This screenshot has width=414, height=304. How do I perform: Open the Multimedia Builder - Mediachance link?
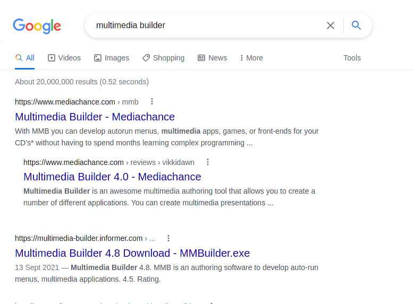click(x=95, y=117)
